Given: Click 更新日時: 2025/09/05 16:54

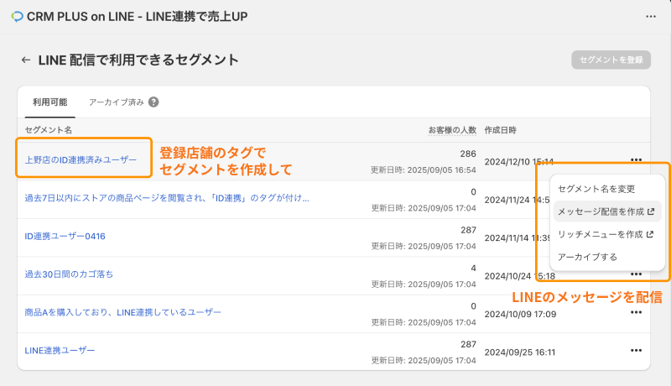Looking at the screenshot, I should point(424,170).
